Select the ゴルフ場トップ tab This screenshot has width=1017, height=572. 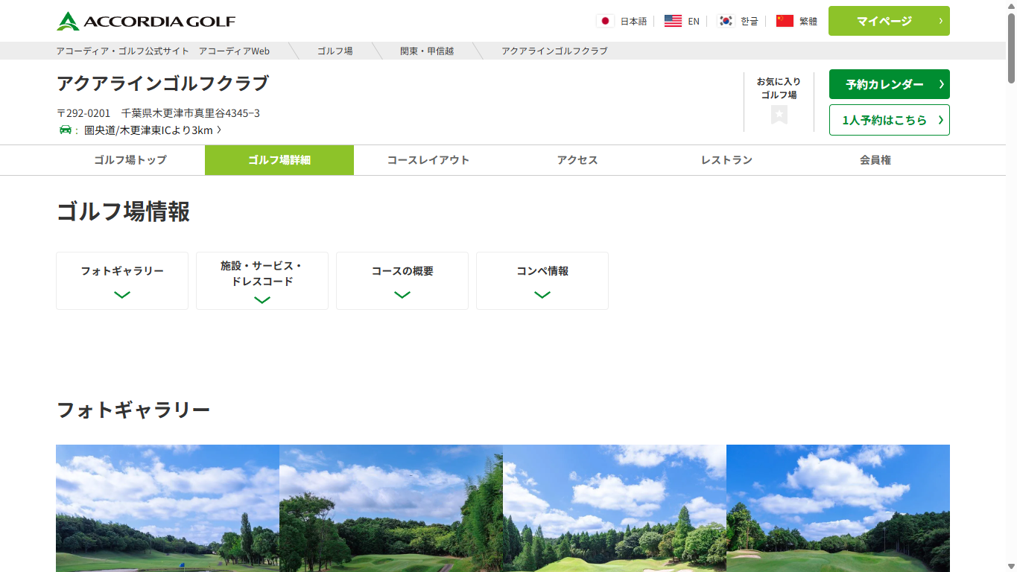[x=130, y=160]
